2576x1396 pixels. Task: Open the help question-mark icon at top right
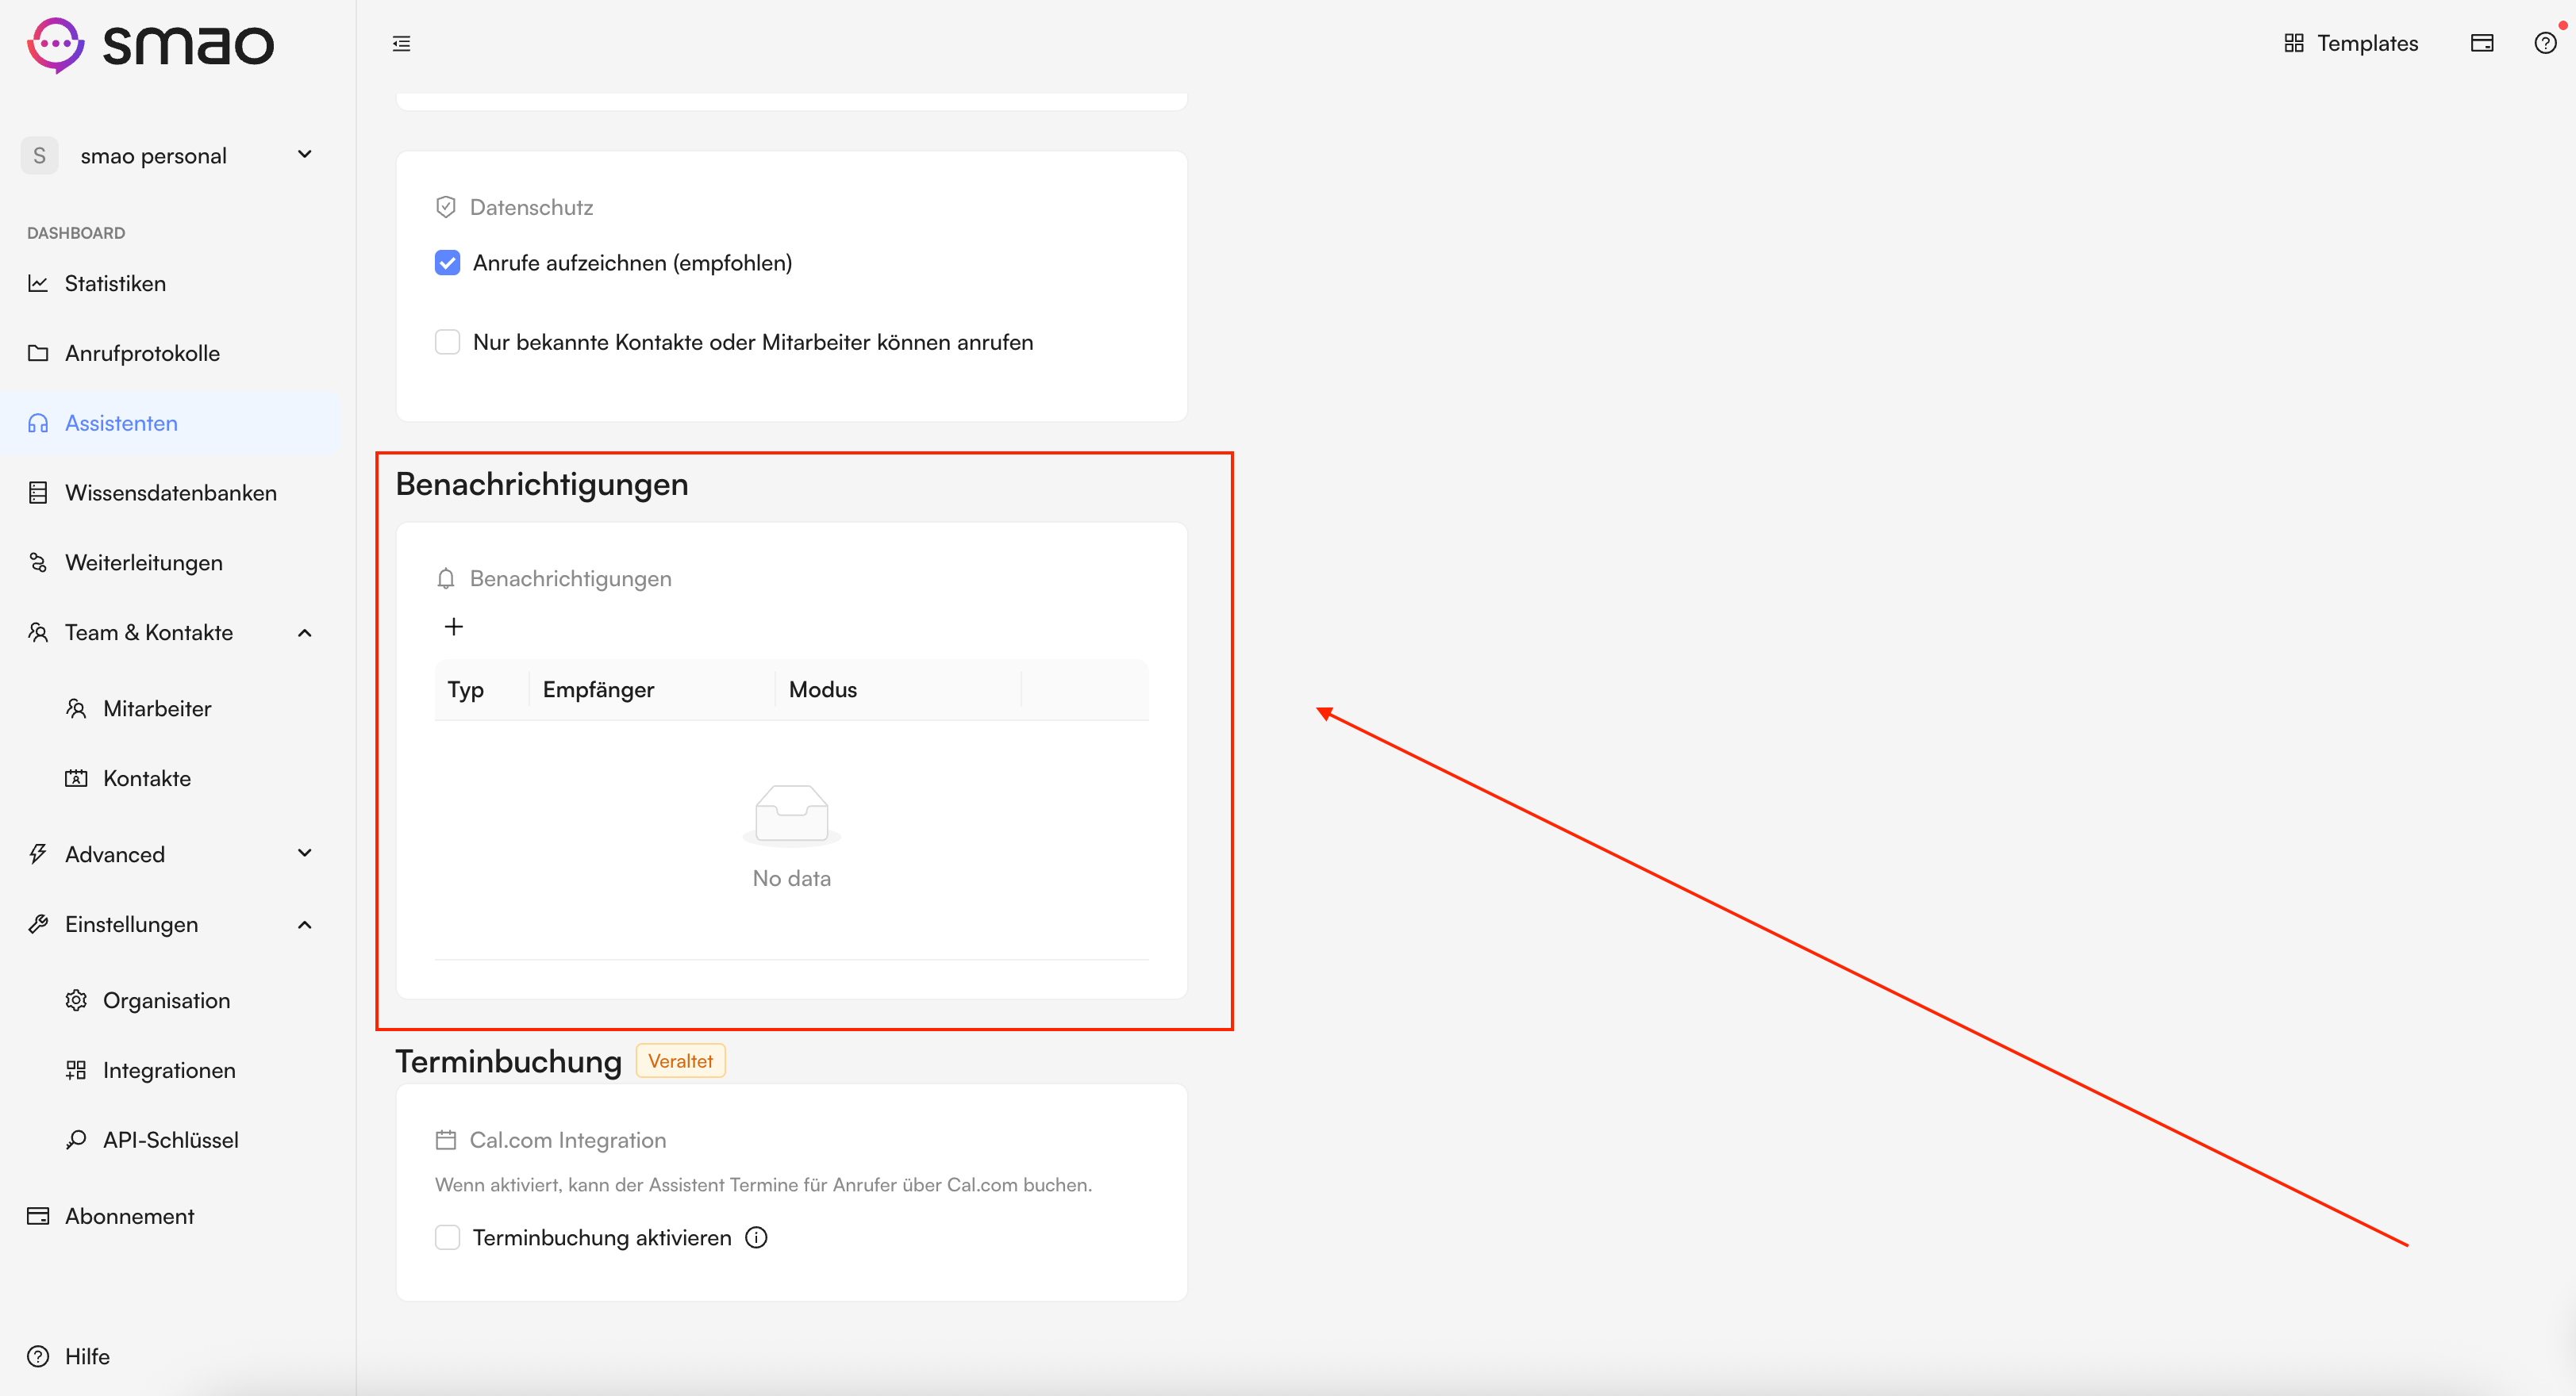point(2545,43)
